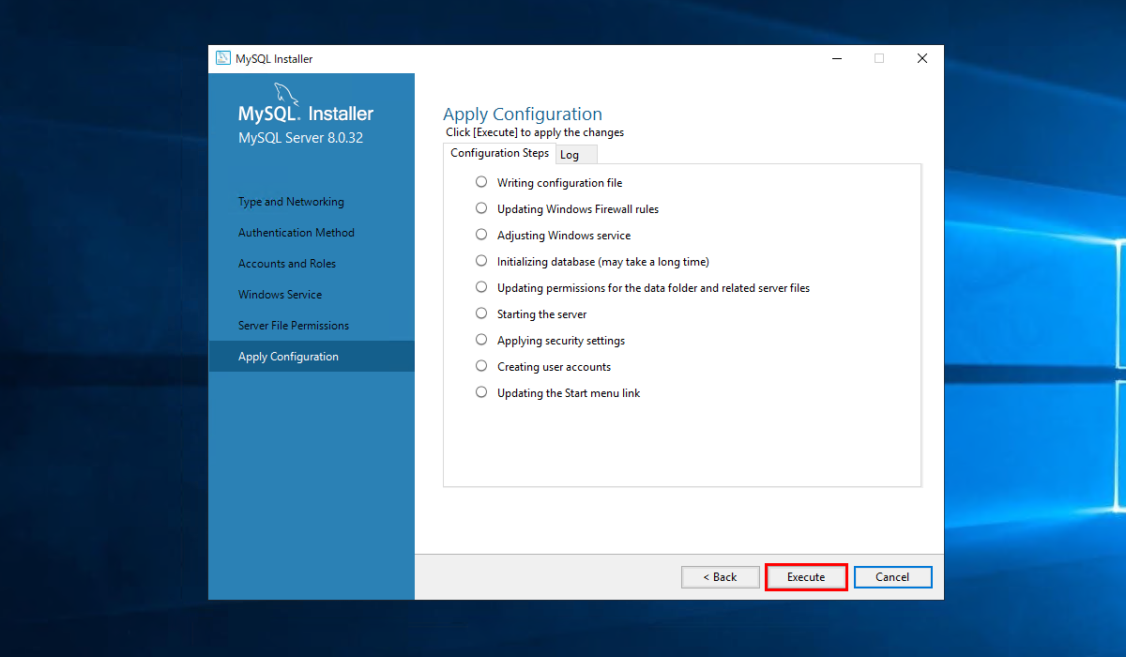
Task: Click the 'Adjusting Windows service' text
Action: coord(564,236)
